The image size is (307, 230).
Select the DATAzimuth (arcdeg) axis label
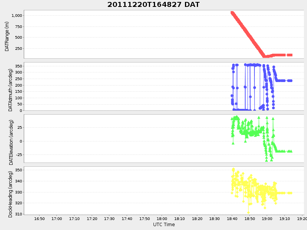tap(11, 87)
